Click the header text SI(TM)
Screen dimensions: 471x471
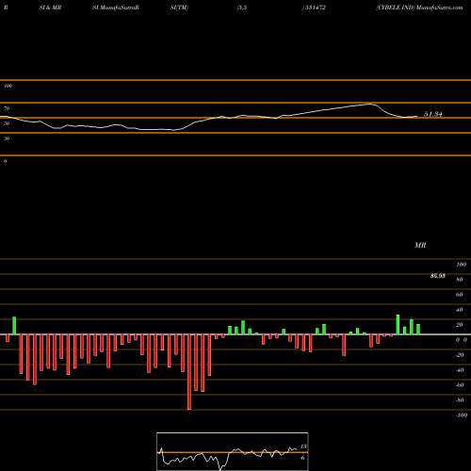click(x=179, y=8)
